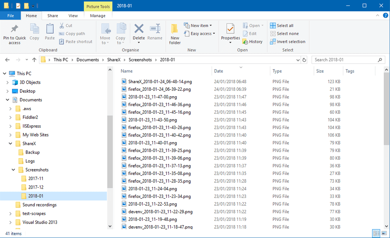The width and height of the screenshot is (390, 238).
Task: Select the 2017-12 folder in tree
Action: 35,187
